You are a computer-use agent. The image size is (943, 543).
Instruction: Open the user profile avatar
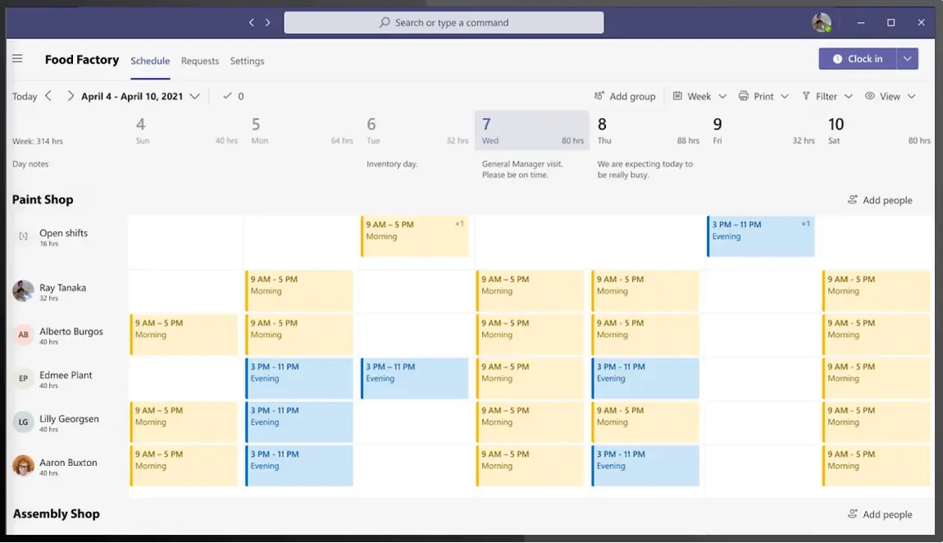point(821,23)
